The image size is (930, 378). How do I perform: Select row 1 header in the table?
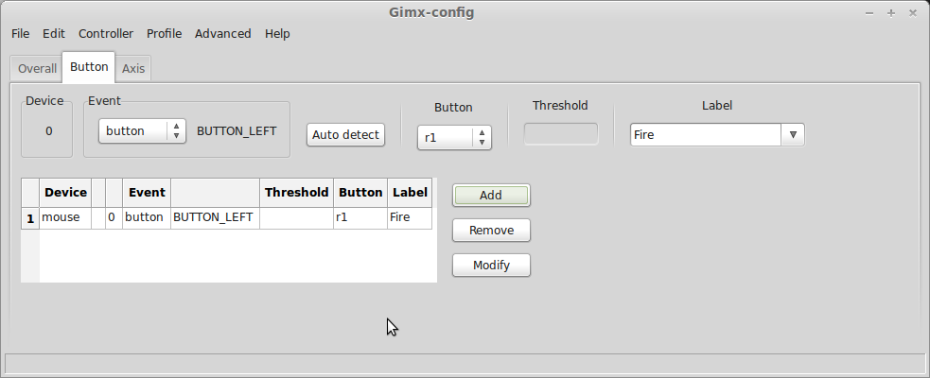[30, 218]
